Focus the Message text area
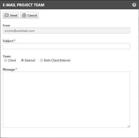The image size is (139, 138). (66, 100)
